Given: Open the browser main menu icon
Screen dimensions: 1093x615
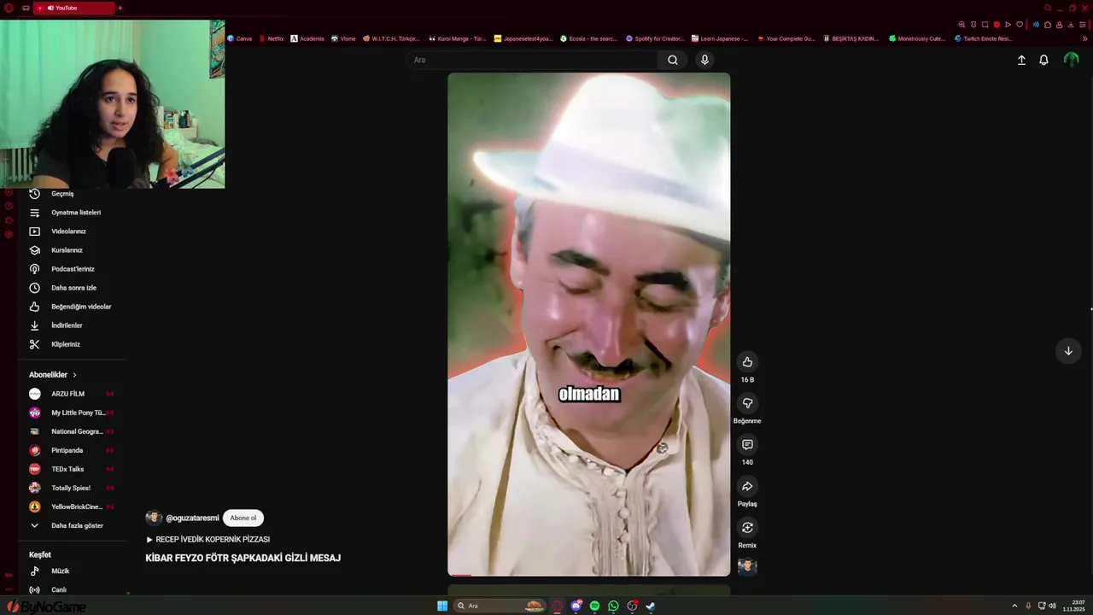Looking at the screenshot, I should 1082,25.
